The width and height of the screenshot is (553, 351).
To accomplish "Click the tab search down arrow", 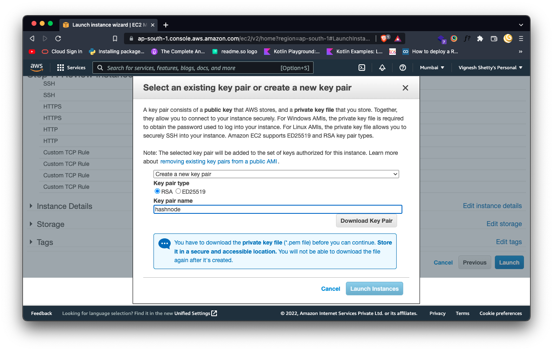I will [x=521, y=25].
